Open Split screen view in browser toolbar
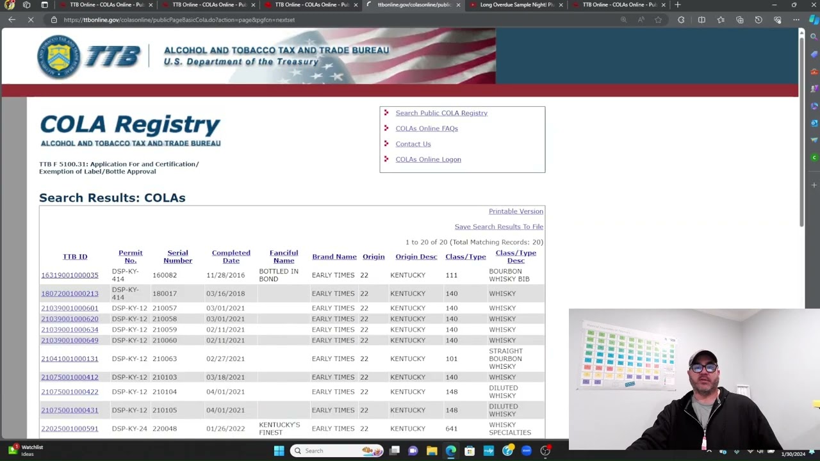 tap(701, 20)
